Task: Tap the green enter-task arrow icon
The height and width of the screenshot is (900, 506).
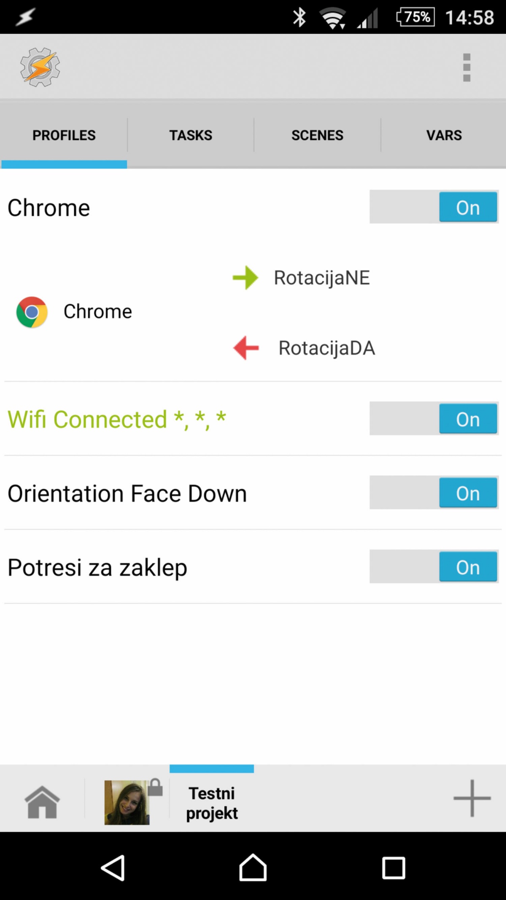Action: (245, 278)
